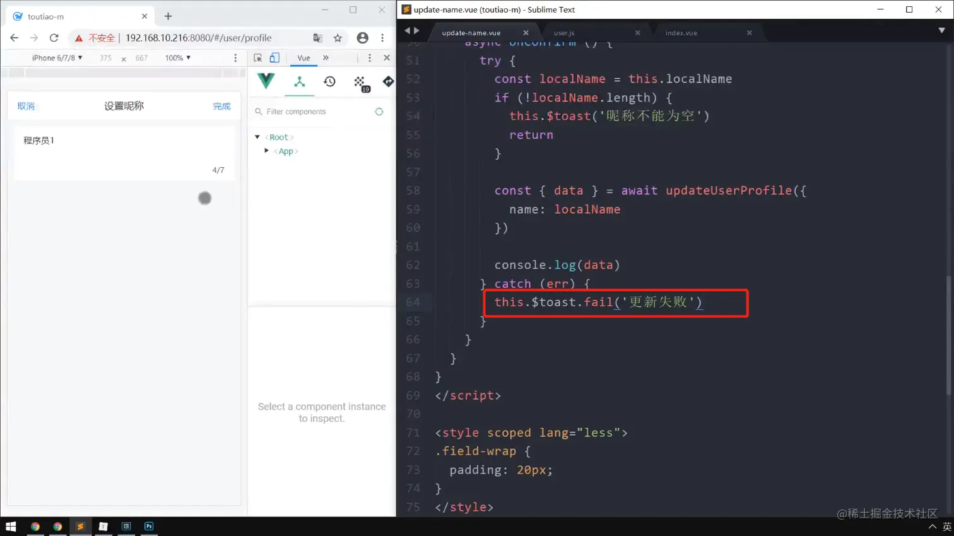Screen dimensions: 954x536
Task: Click line number 64 in the gutter
Action: [x=413, y=302]
